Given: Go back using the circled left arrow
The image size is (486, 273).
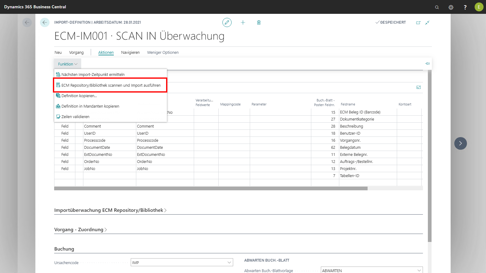Looking at the screenshot, I should pyautogui.click(x=45, y=22).
